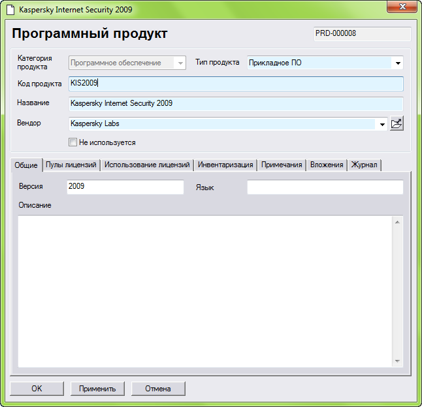The width and height of the screenshot is (422, 407).
Task: Expand the 'Тип продукта' dropdown arrow
Action: (x=398, y=63)
